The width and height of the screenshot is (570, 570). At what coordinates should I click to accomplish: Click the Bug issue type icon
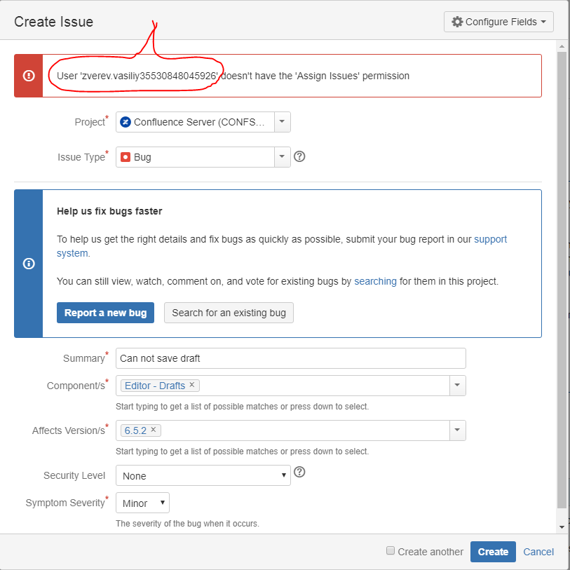pyautogui.click(x=125, y=157)
